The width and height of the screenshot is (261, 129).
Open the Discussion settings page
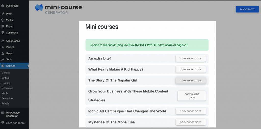pos(7,88)
